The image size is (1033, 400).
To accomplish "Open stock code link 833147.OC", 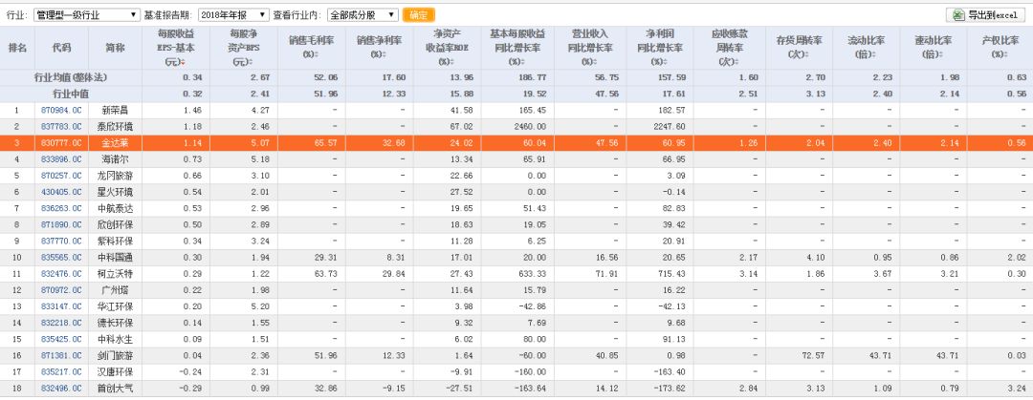I will tap(61, 306).
